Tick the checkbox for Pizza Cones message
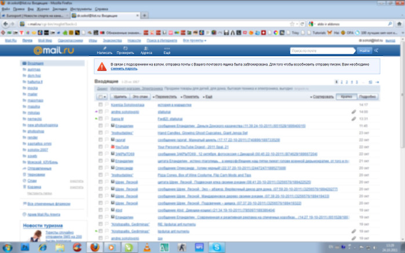 [100, 175]
